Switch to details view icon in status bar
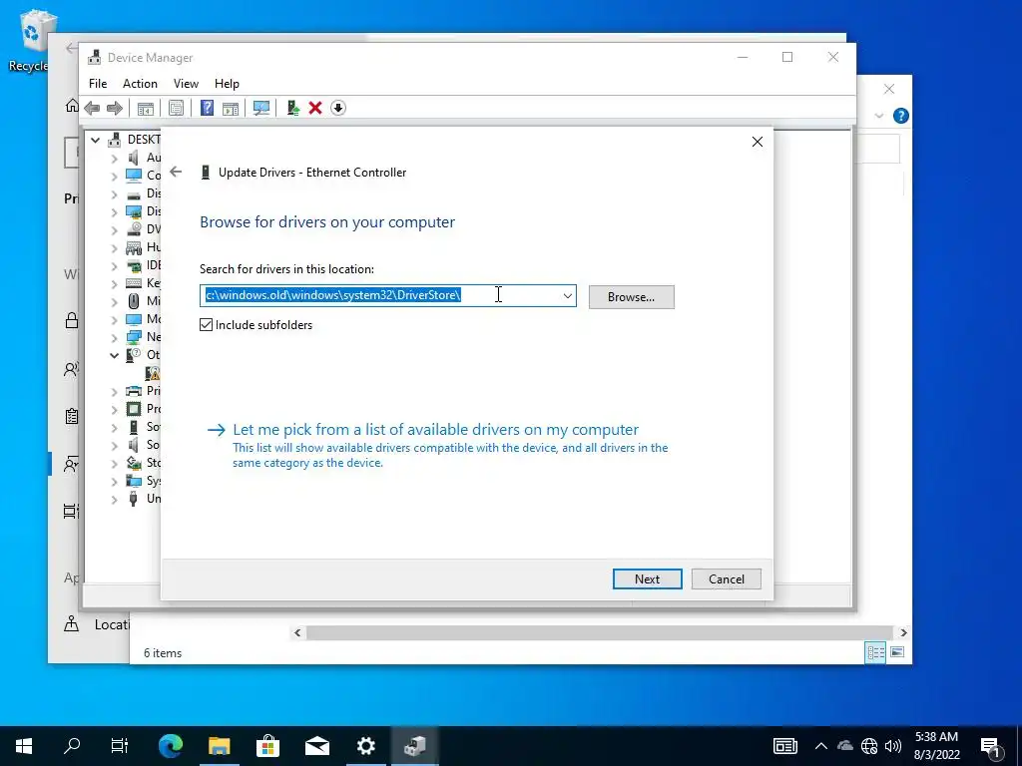 tap(875, 652)
